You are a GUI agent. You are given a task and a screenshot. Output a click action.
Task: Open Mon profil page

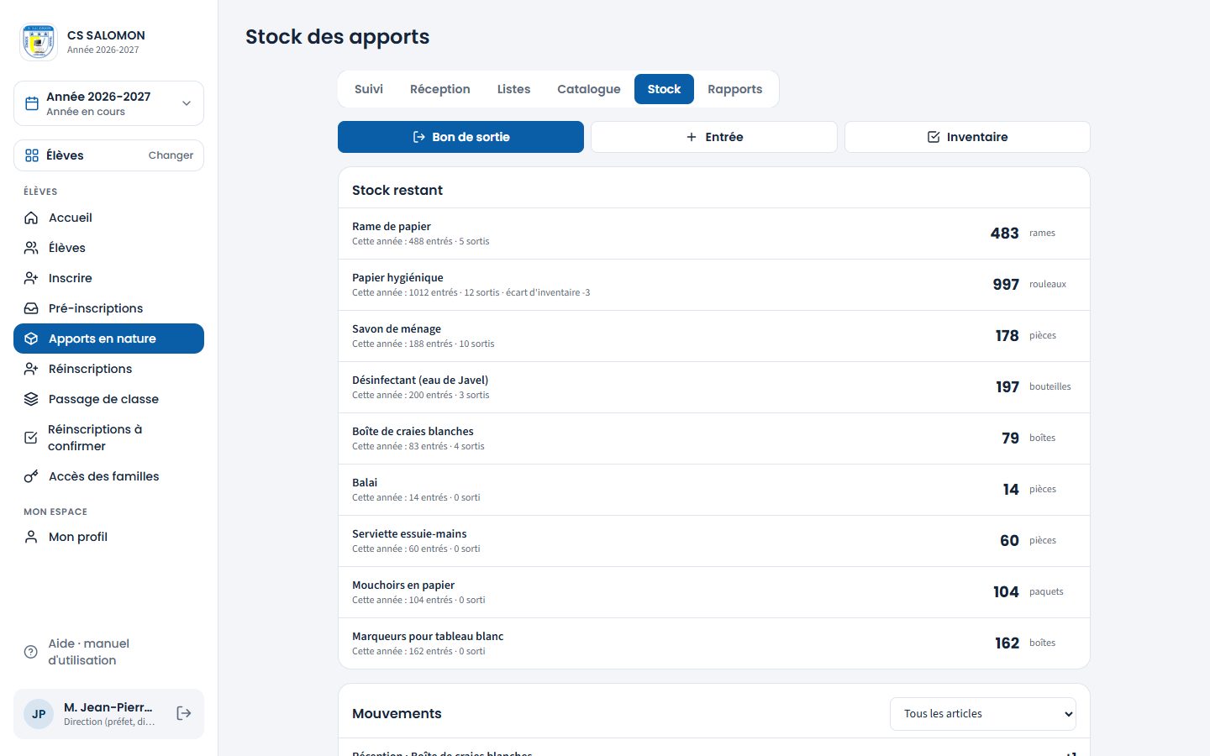click(108, 537)
